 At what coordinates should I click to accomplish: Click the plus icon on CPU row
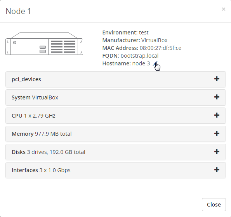tap(217, 115)
